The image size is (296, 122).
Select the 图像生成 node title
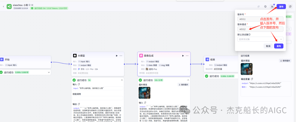point(149,56)
